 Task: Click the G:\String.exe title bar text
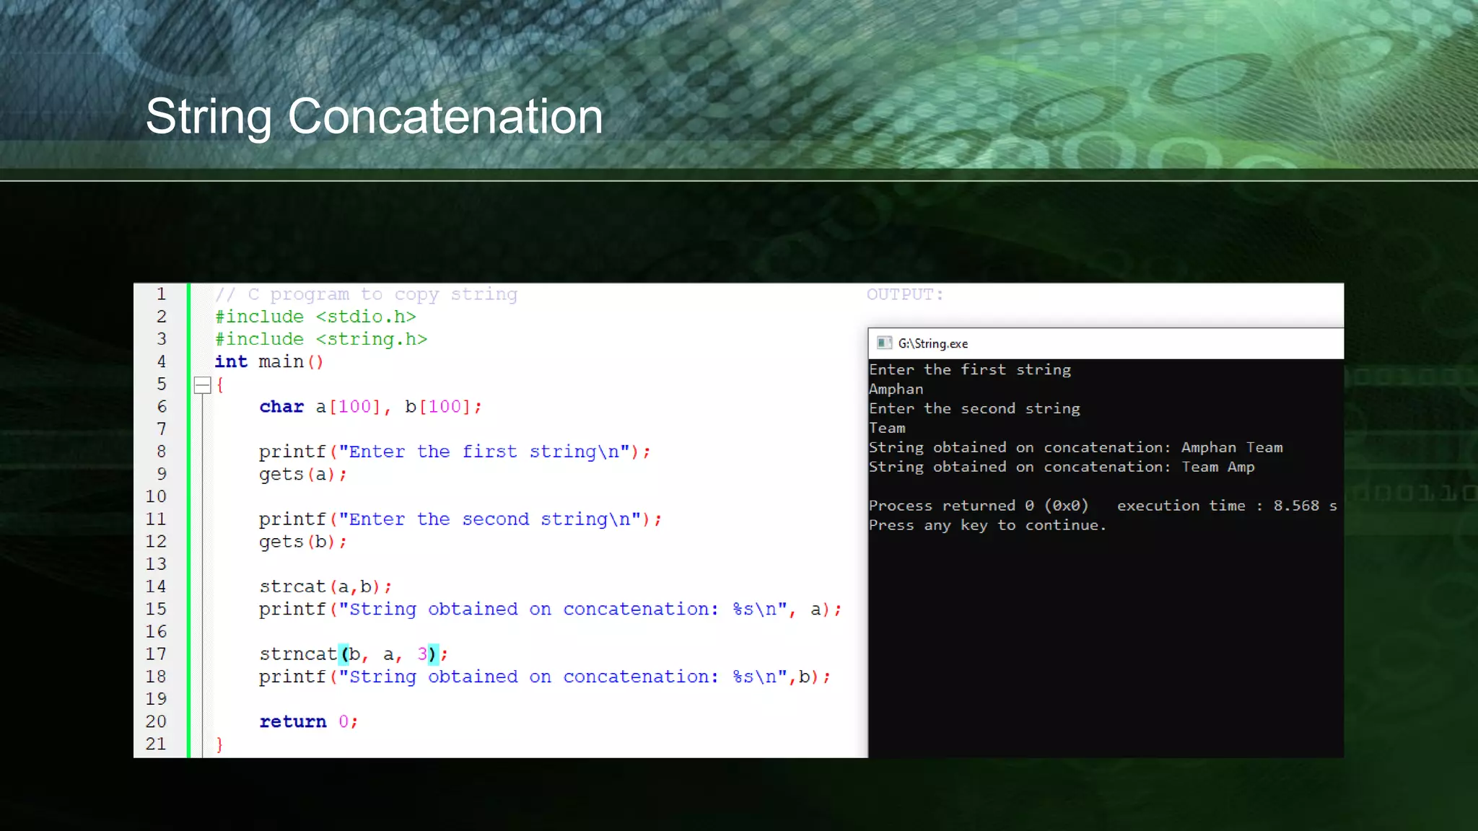tap(932, 343)
